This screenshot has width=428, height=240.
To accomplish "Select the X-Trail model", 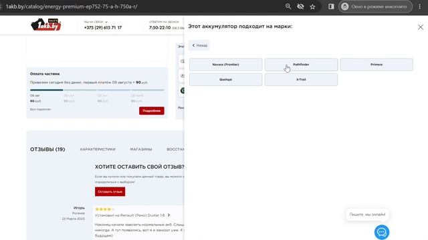I will point(301,79).
